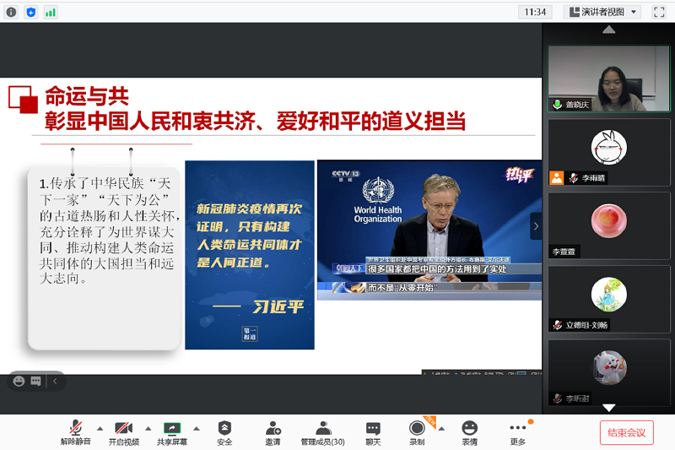Open the 安全 security options

point(224,432)
